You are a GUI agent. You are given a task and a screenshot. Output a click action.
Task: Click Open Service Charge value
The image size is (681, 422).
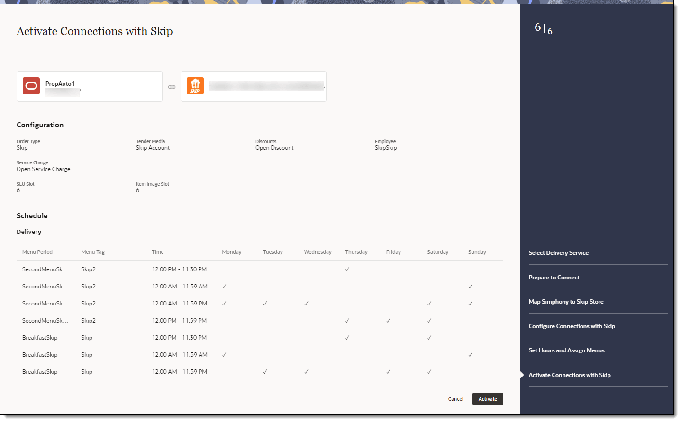(x=43, y=169)
